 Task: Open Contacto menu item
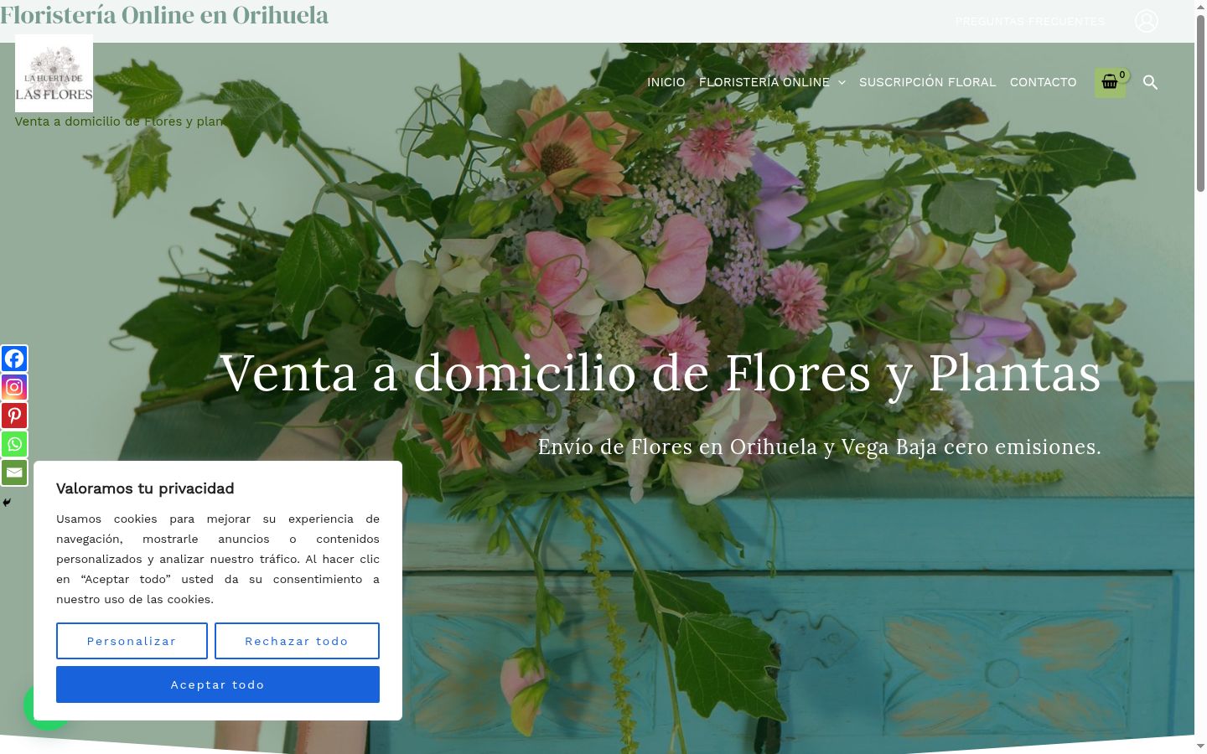coord(1043,82)
